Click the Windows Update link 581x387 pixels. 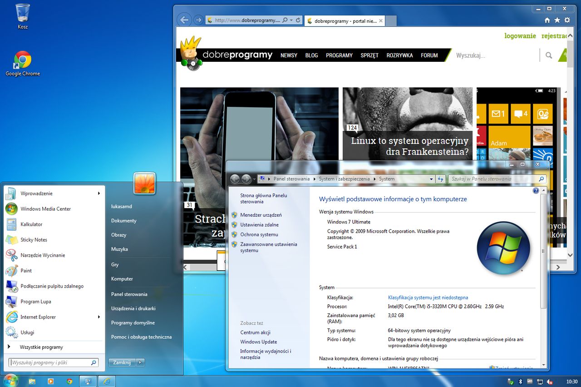tap(259, 342)
